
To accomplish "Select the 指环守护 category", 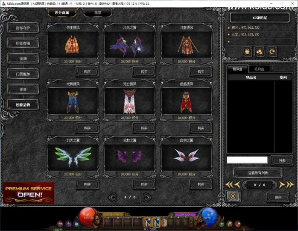I will [x=23, y=28].
